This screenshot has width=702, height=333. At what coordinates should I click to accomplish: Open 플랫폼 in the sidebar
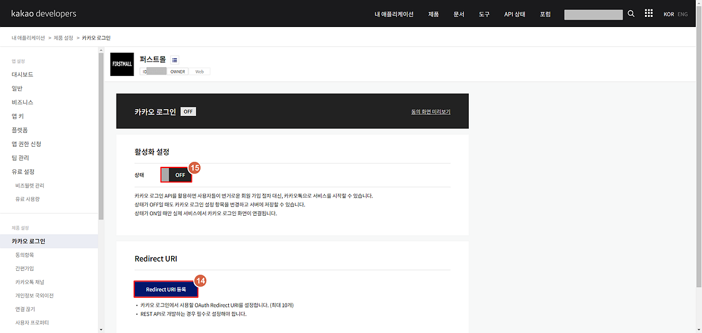click(19, 130)
